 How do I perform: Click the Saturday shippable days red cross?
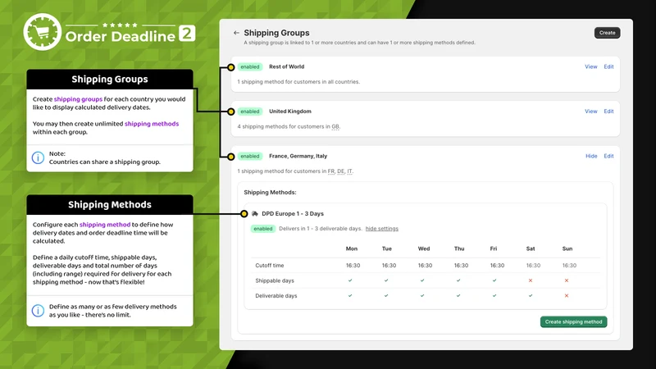pos(530,280)
